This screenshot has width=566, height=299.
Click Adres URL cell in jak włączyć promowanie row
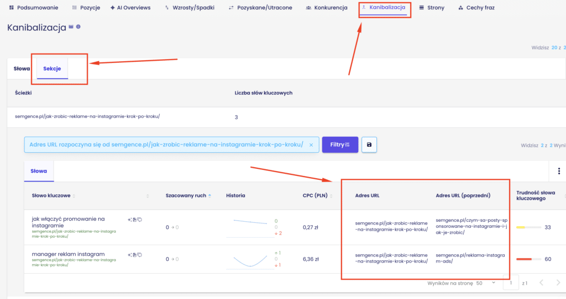click(x=391, y=226)
